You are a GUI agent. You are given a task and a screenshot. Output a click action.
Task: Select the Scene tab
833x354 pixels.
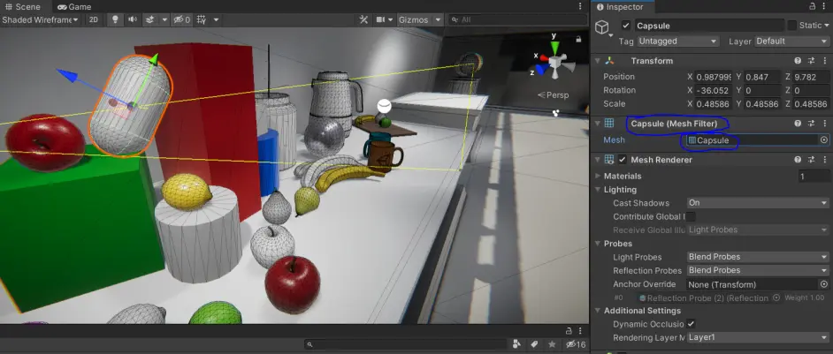point(23,7)
